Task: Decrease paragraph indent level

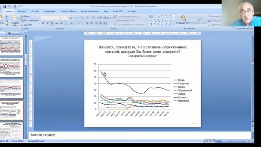Action: 101,18
